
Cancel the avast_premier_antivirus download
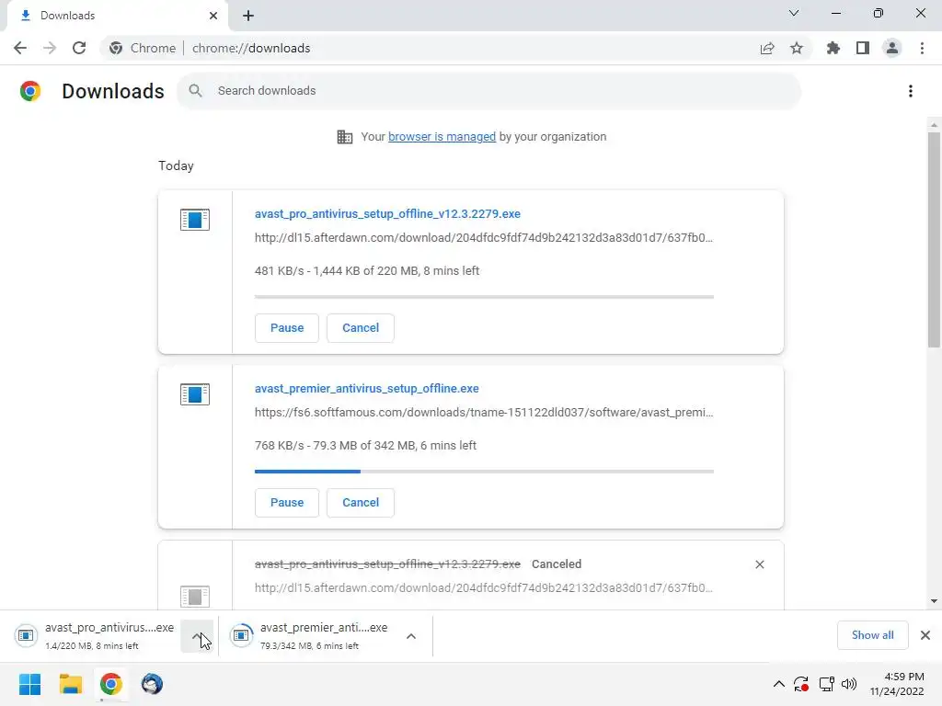tap(361, 503)
